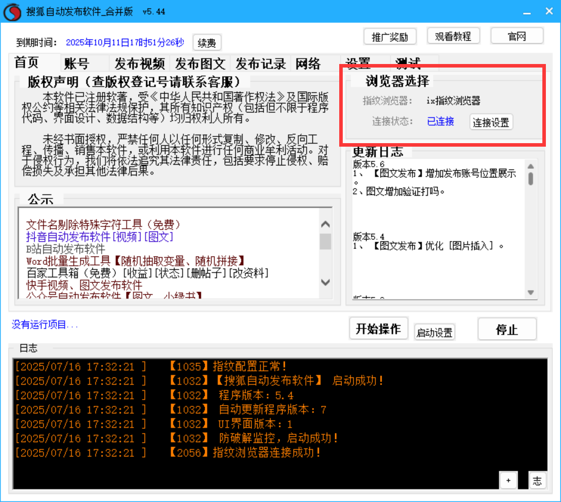This screenshot has height=502, width=561.
Task: Click the 推广奖励 button
Action: [390, 36]
